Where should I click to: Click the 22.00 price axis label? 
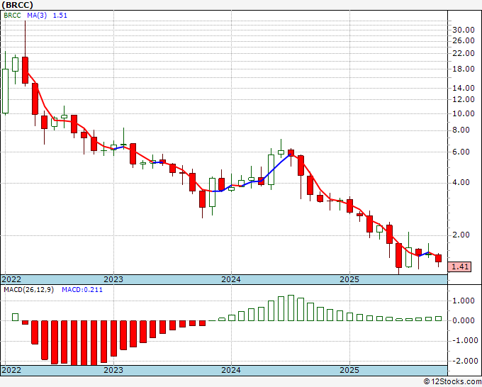point(464,53)
